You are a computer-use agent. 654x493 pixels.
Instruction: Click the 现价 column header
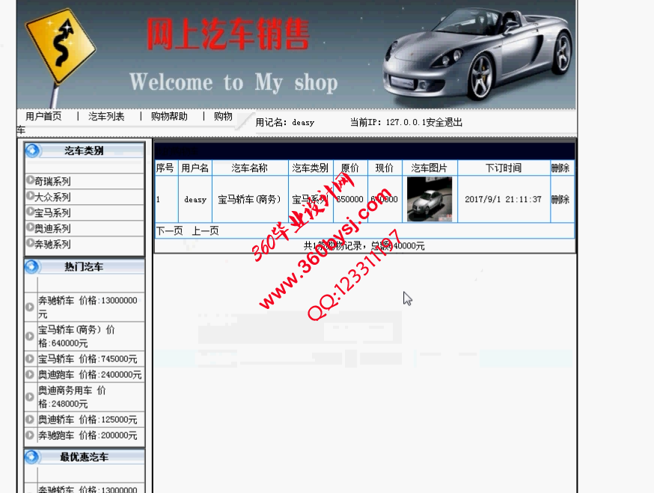point(384,168)
